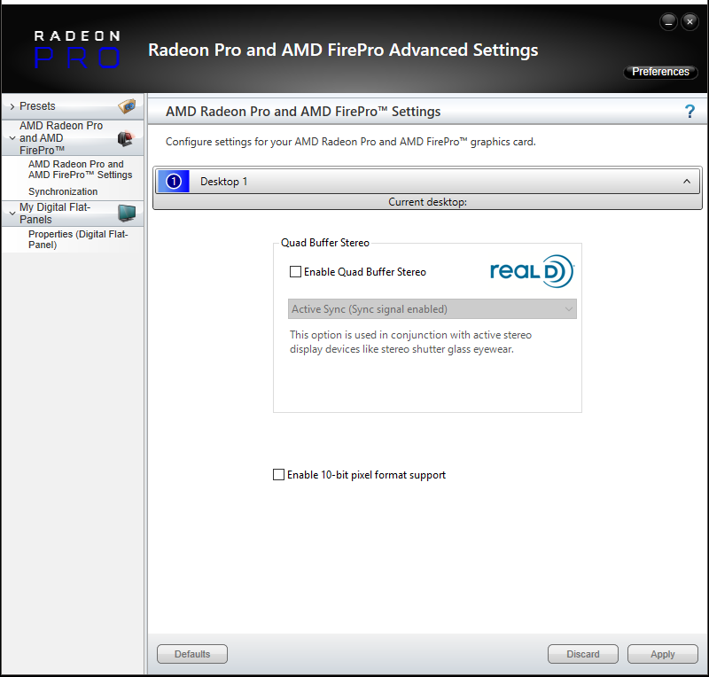Open the help question mark icon

pos(690,112)
